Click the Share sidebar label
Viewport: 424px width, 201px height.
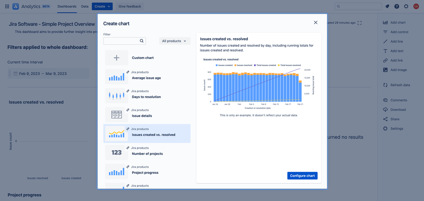tap(395, 119)
